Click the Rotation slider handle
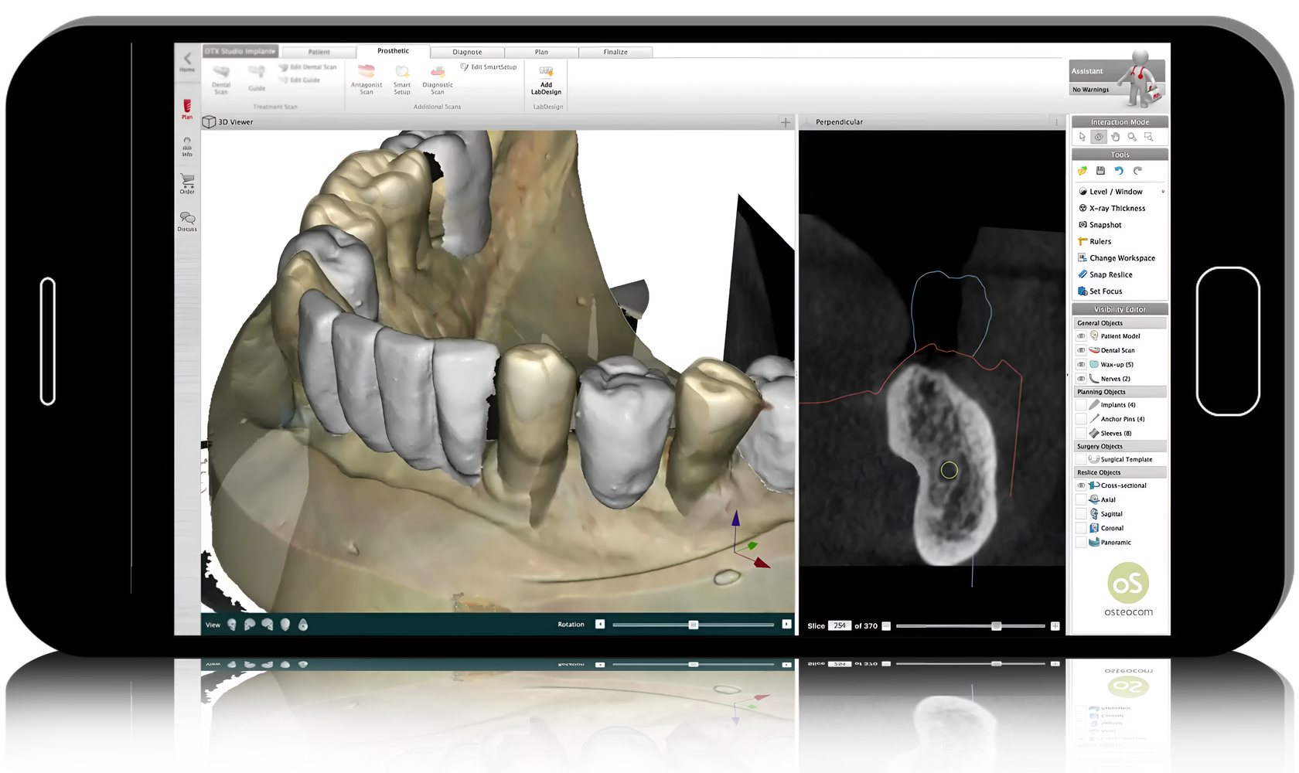Viewport: 1299px width, 773px height. click(694, 625)
